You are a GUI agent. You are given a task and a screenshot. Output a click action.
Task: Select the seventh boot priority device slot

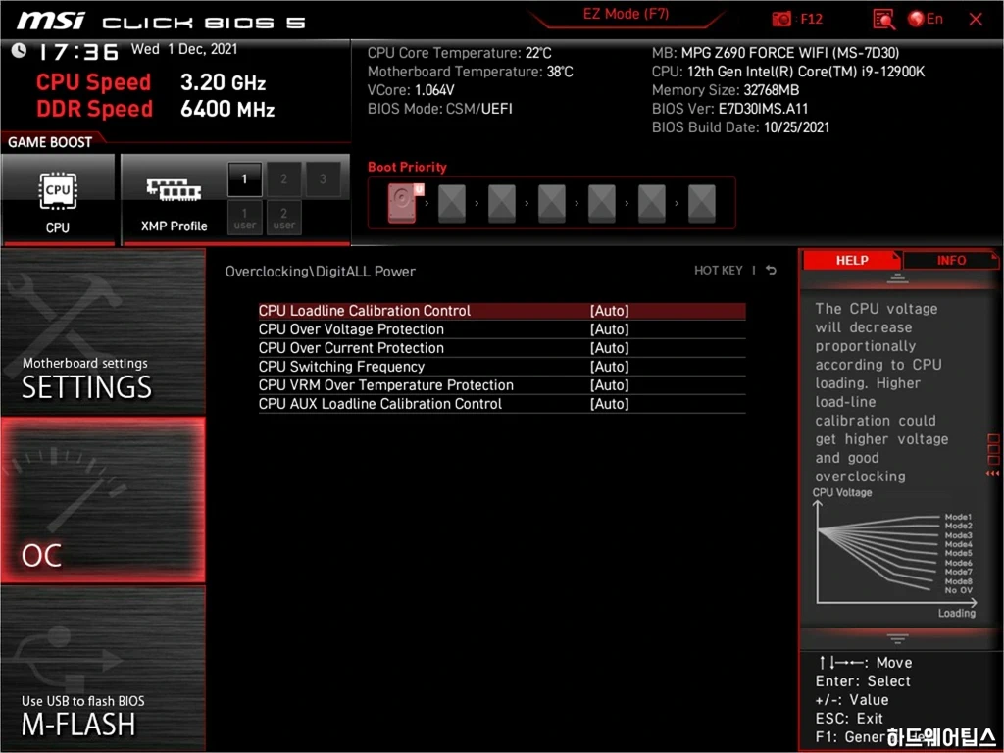pos(702,204)
